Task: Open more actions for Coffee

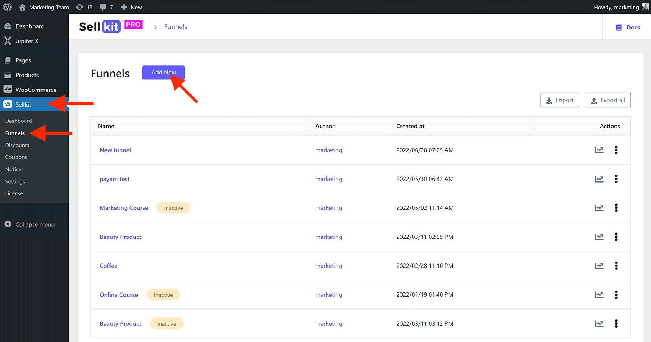Action: coord(616,266)
